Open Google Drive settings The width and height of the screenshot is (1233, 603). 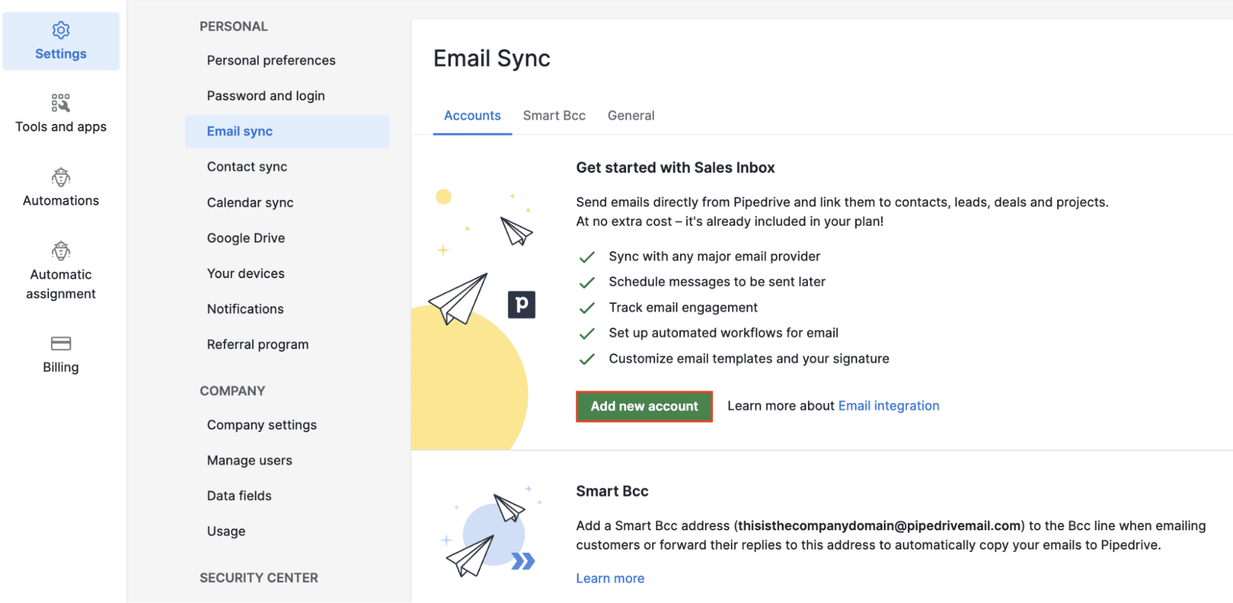click(x=245, y=237)
